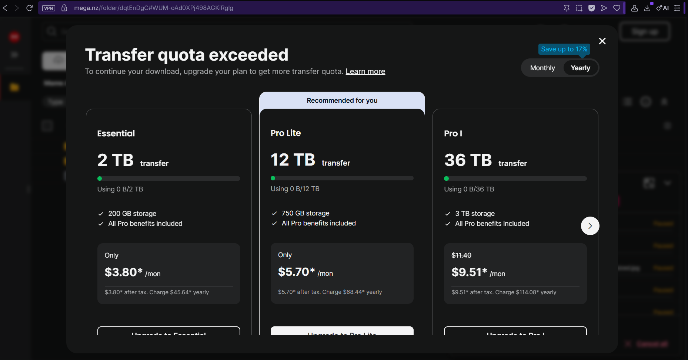Click the Recommended for you banner
688x360 pixels.
pos(342,101)
